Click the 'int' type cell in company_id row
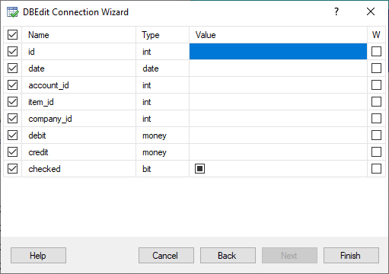 point(163,119)
